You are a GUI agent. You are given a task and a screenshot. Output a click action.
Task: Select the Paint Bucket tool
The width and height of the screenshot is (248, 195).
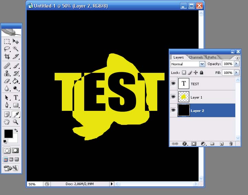(x=16, y=81)
